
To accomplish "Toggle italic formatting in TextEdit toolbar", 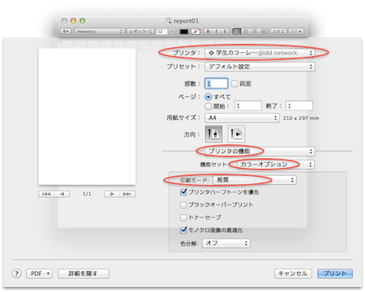I will click(217, 32).
